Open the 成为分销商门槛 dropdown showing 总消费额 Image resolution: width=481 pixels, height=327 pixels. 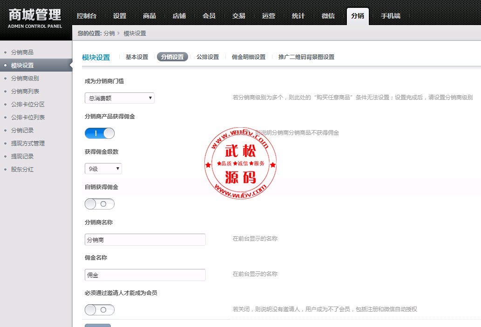(x=119, y=98)
